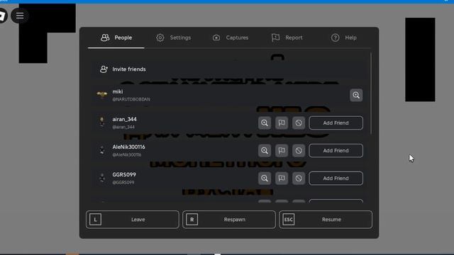Image resolution: width=454 pixels, height=255 pixels.
Task: Click Invite friends row
Action: tap(228, 69)
